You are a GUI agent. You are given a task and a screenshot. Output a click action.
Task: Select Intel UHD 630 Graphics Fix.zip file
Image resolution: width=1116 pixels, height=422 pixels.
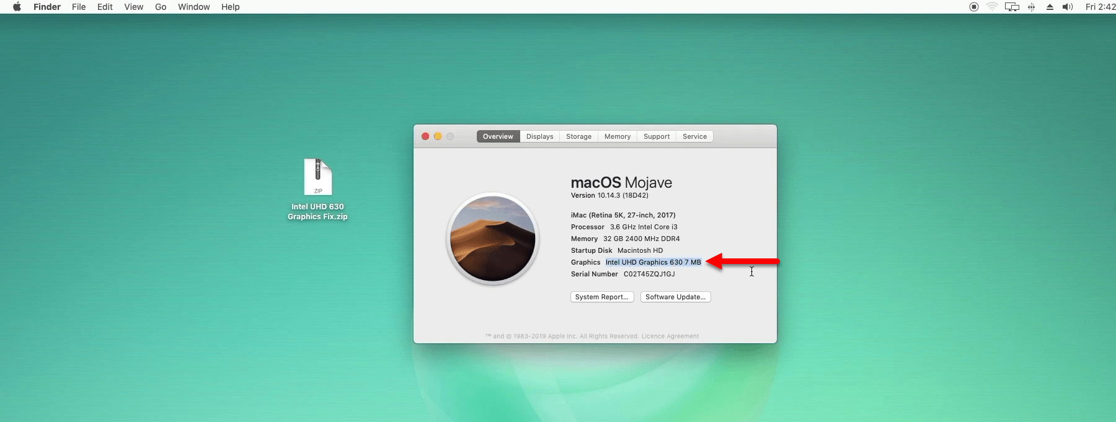[x=317, y=189]
